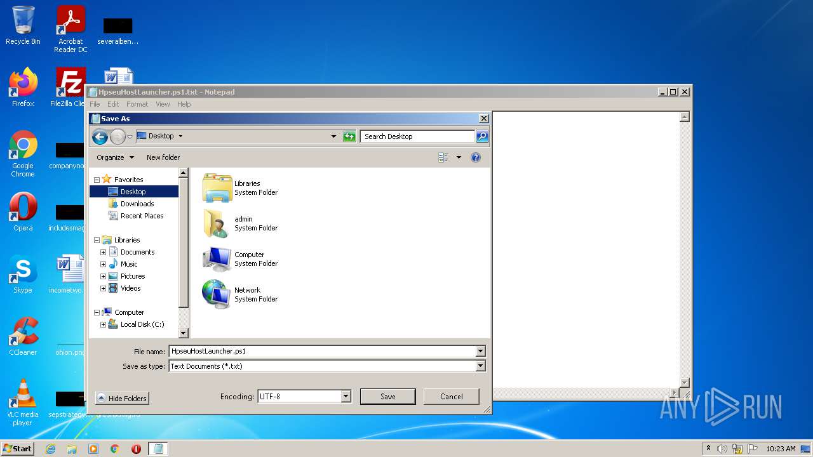Open the Google Chrome desktop icon
The width and height of the screenshot is (813, 457).
tap(23, 154)
